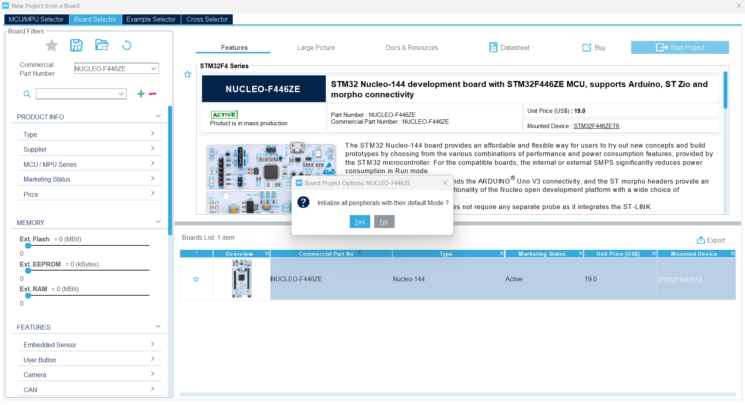745x405 pixels.
Task: Collapse the PRODUCT INFO section
Action: tap(158, 117)
